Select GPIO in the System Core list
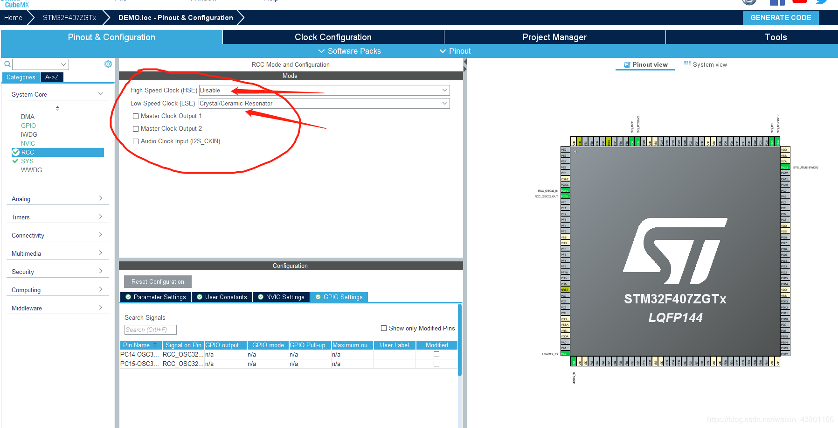This screenshot has height=428, width=838. coord(28,126)
